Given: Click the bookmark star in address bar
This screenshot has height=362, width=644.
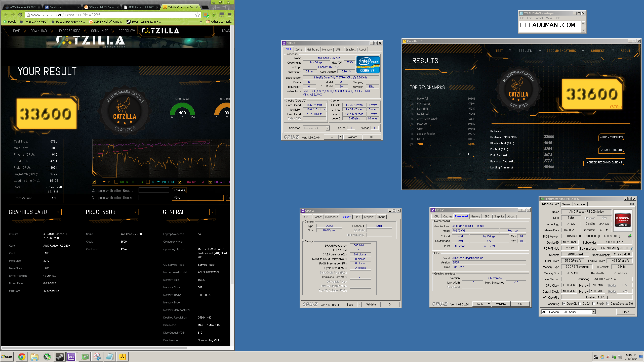Looking at the screenshot, I should click(x=197, y=15).
